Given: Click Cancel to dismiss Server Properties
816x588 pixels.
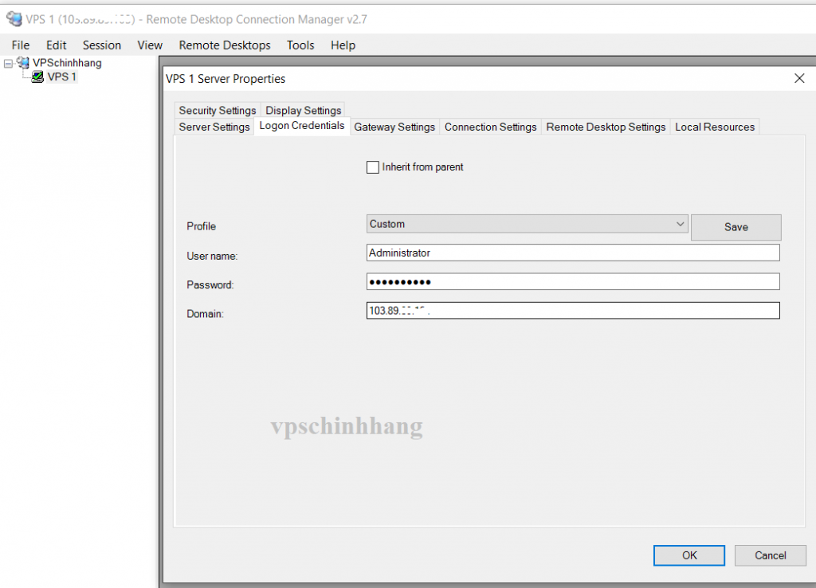Looking at the screenshot, I should tap(771, 555).
